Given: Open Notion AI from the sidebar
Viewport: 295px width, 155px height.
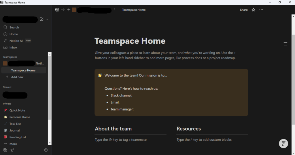Looking at the screenshot, I should coord(16,41).
